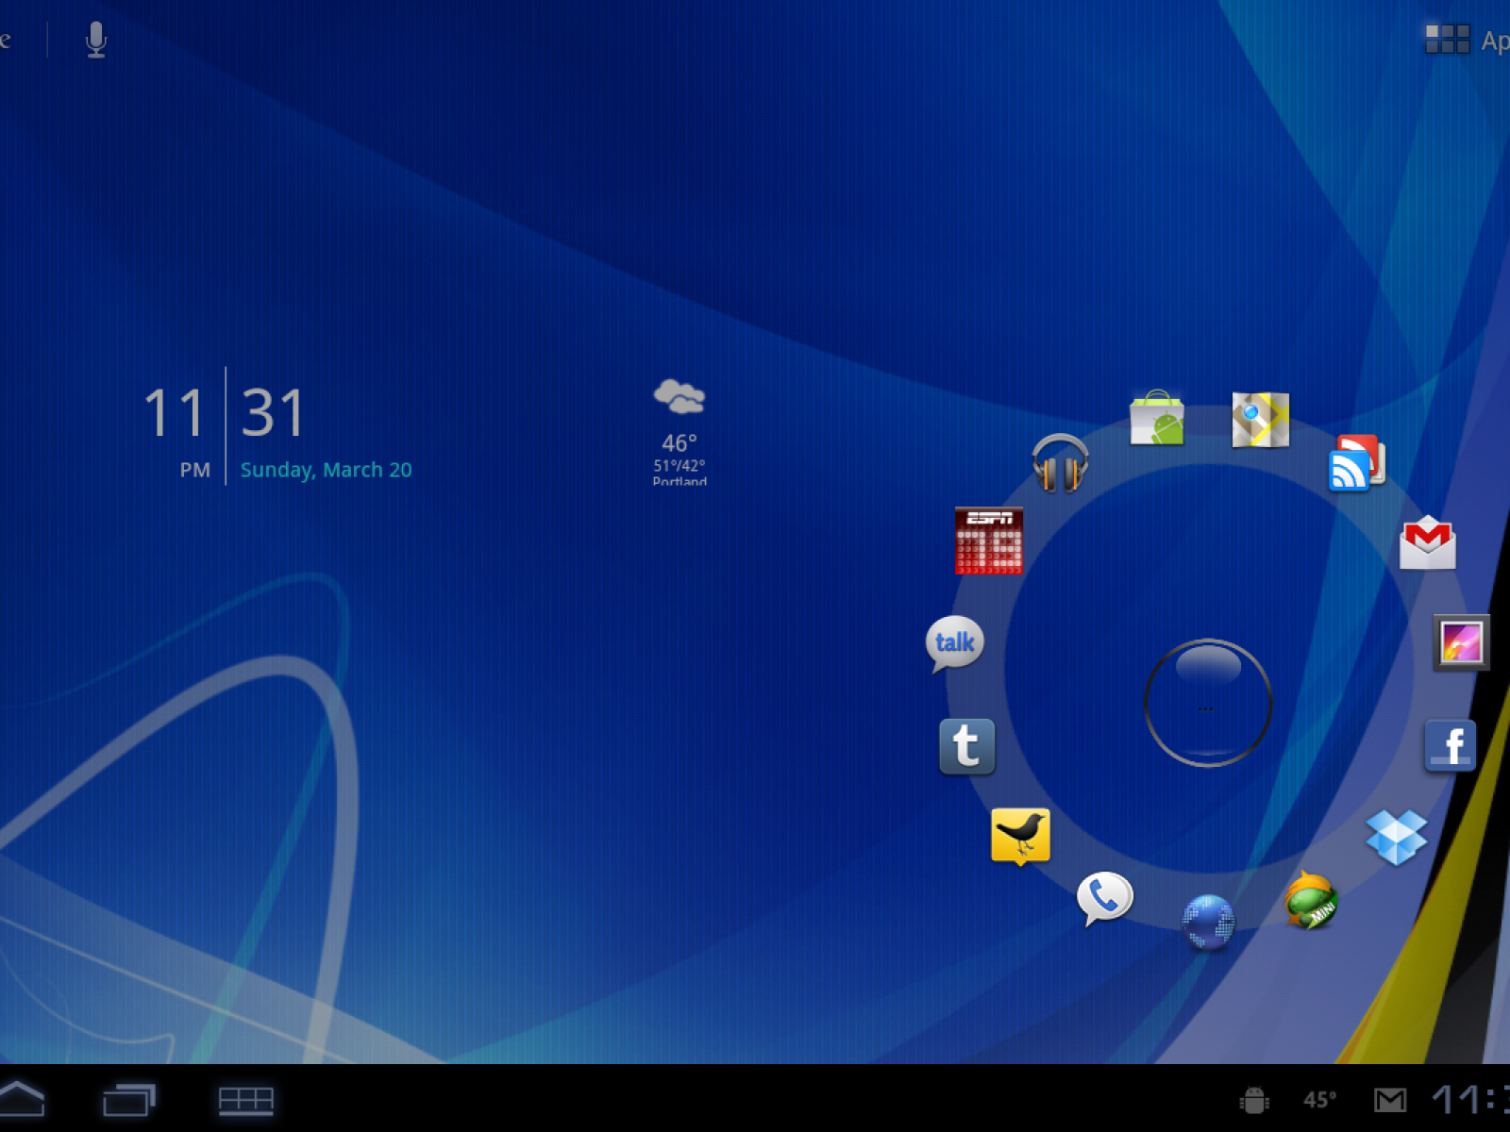Open the Facebook app icon
This screenshot has height=1132, width=1510.
coord(1450,746)
